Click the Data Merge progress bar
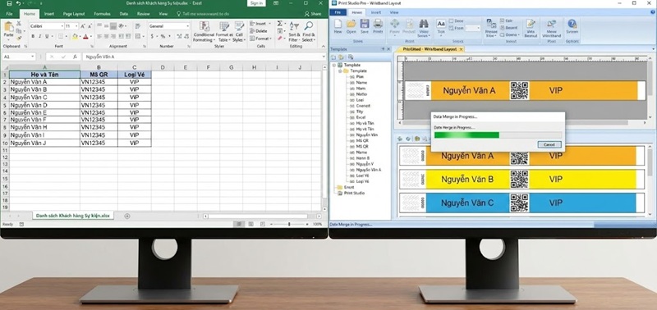This screenshot has height=310, width=657. pyautogui.click(x=498, y=135)
